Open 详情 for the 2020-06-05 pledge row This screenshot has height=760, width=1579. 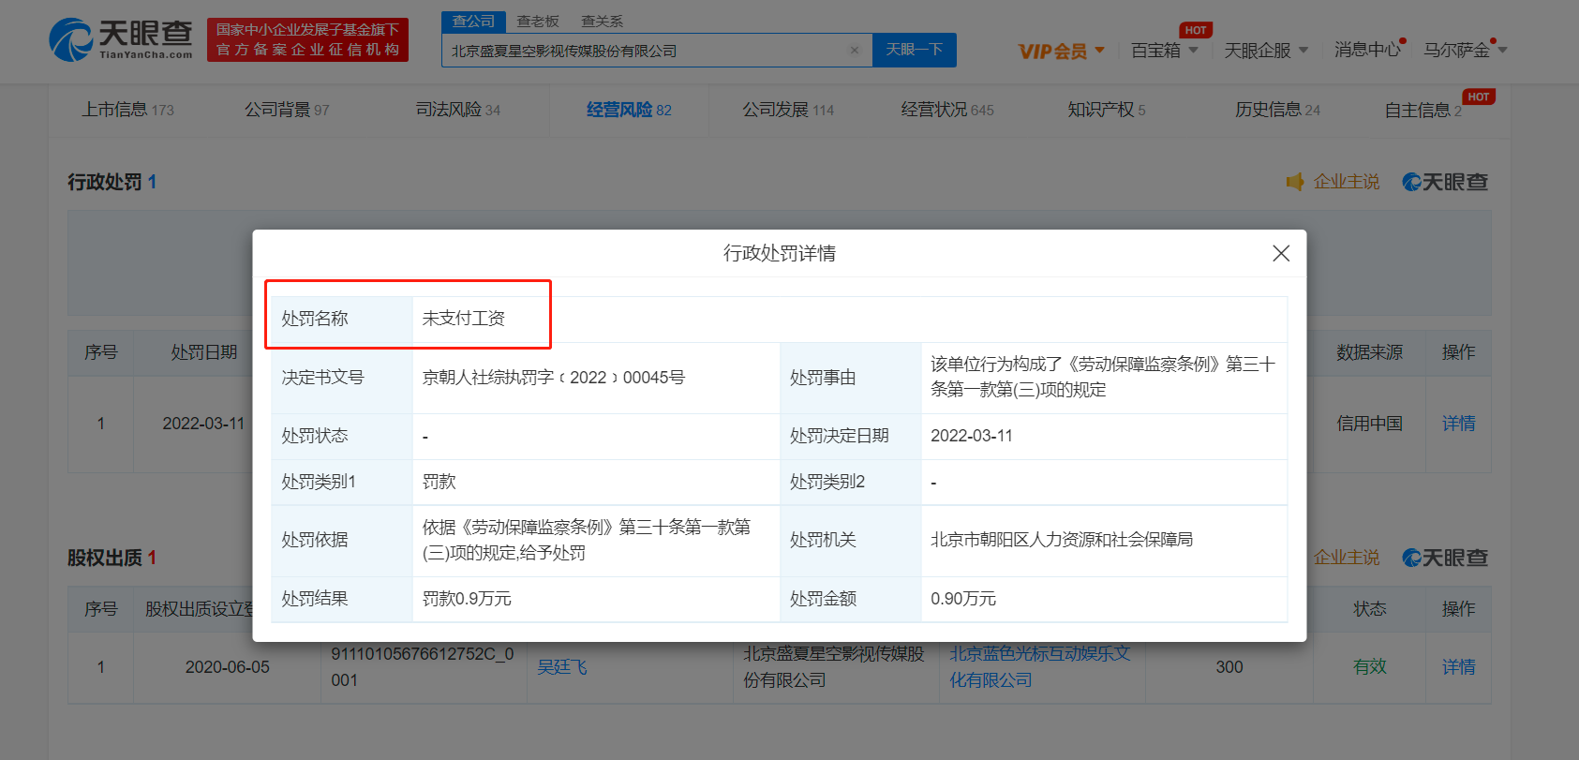1458,667
